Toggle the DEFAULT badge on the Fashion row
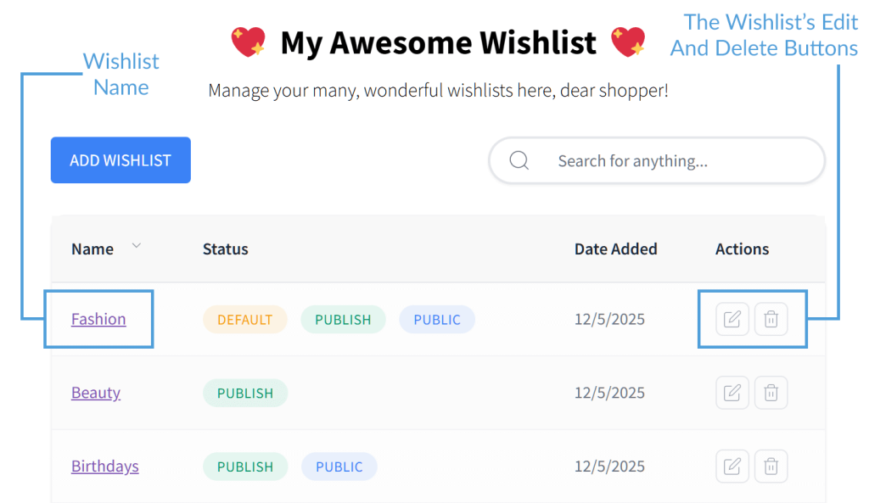 pos(244,319)
